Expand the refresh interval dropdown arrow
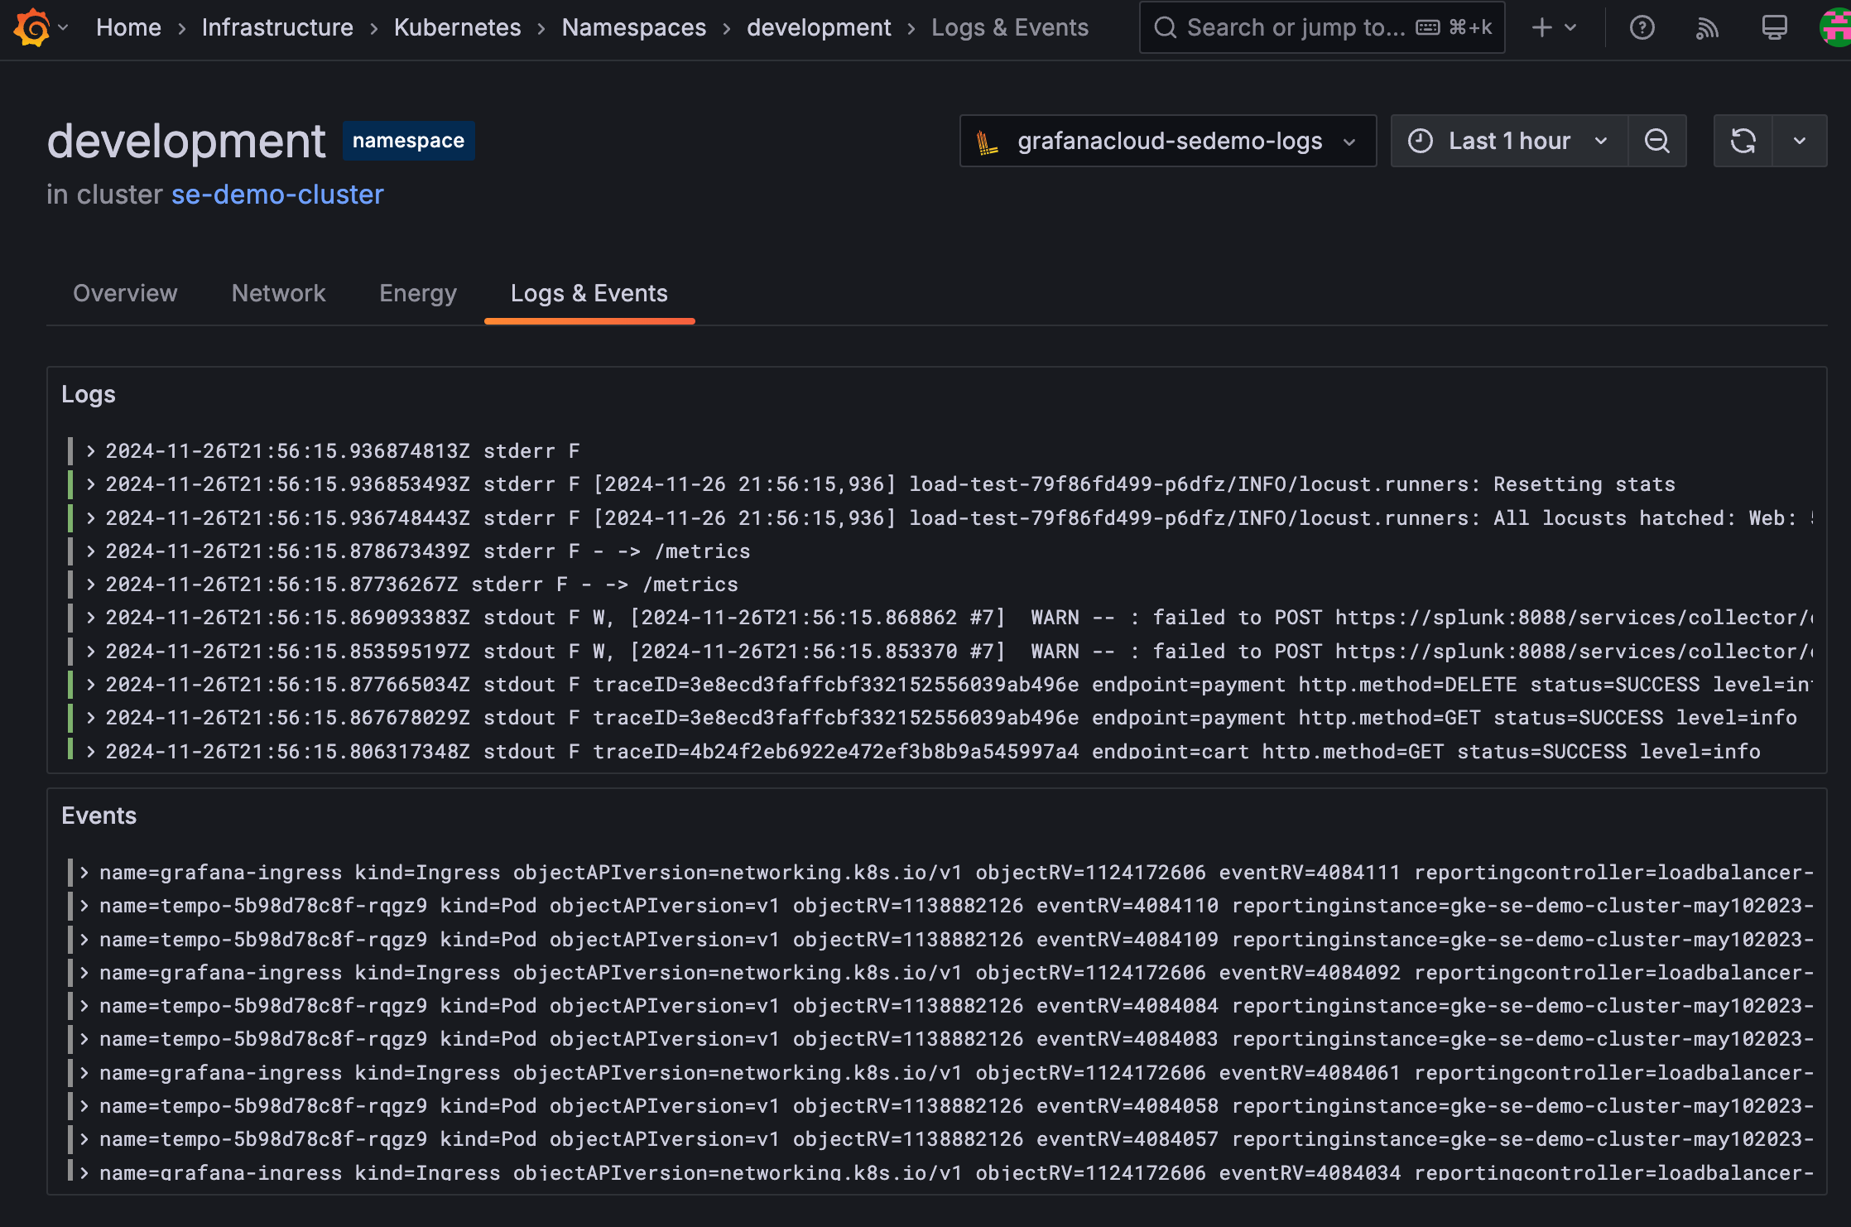The image size is (1851, 1227). 1800,141
